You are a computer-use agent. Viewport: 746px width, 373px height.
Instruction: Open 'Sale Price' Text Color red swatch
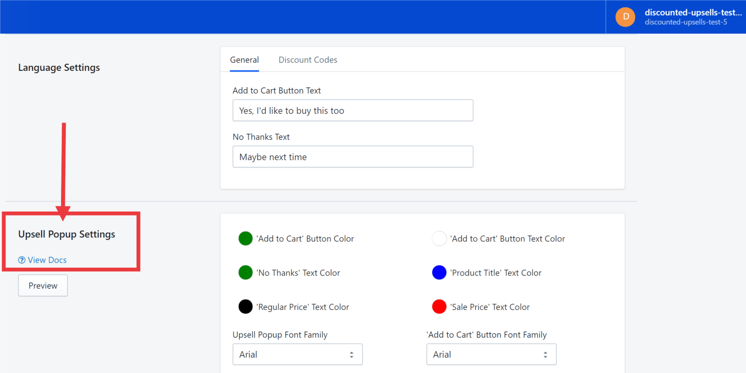coord(439,307)
